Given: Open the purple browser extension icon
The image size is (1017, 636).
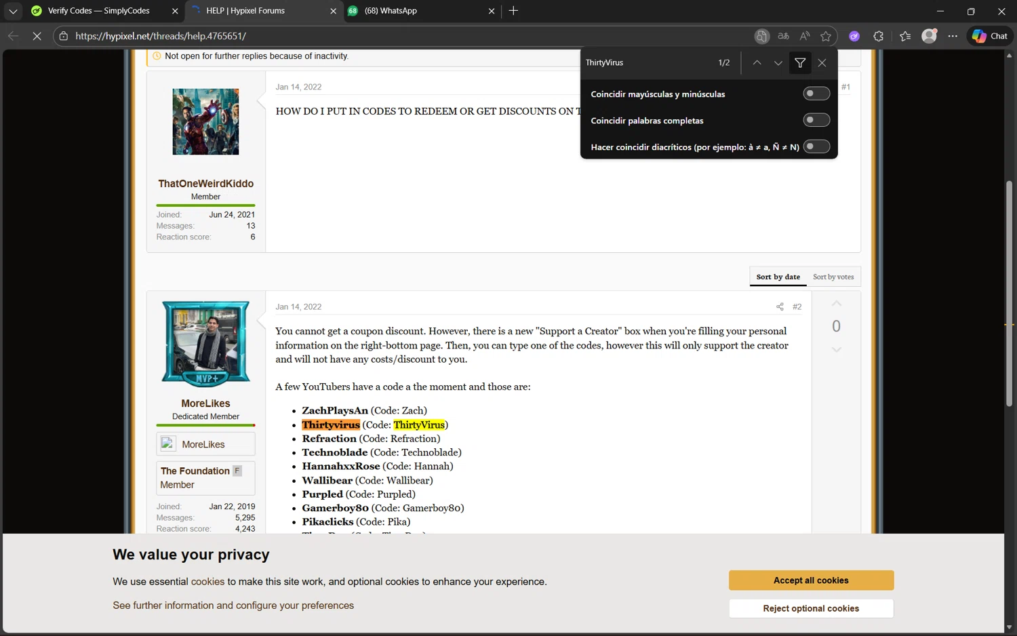Looking at the screenshot, I should tap(854, 36).
